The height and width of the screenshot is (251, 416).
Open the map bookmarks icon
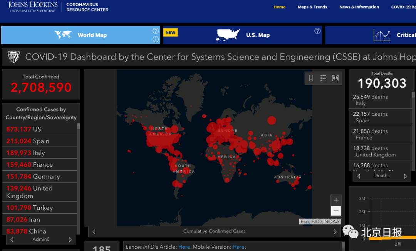click(x=311, y=78)
